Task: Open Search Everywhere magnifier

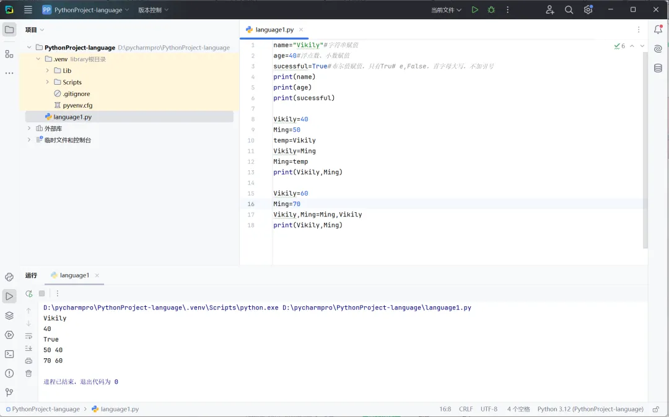Action: tap(569, 10)
